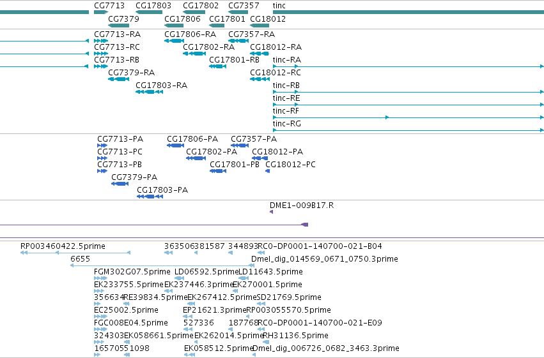Select the CG17801 gene label
544x358 pixels.
(227, 19)
